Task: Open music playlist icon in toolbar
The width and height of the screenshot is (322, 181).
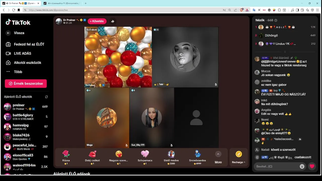Action: pyautogui.click(x=292, y=10)
